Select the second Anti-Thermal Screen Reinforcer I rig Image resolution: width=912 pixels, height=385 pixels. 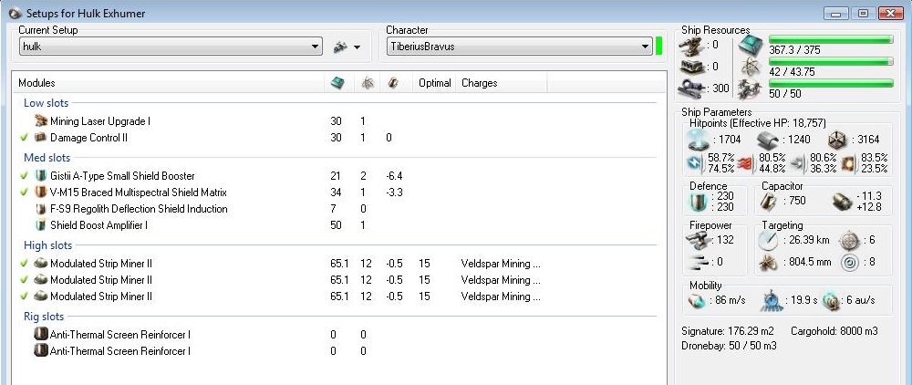click(119, 350)
